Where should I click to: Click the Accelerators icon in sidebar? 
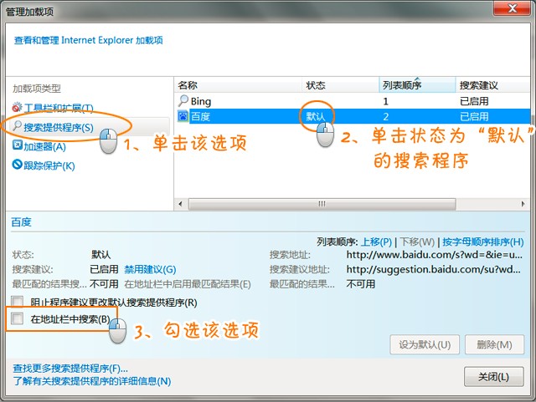click(x=17, y=146)
